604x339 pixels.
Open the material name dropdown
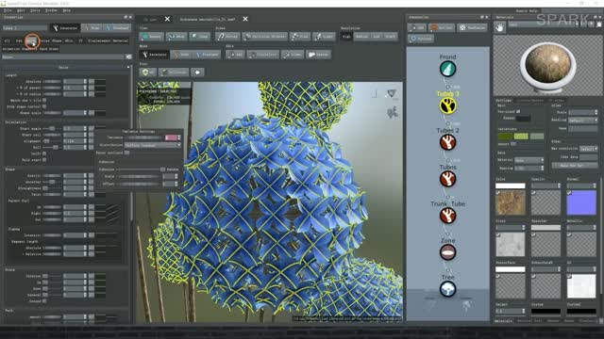[x=545, y=25]
